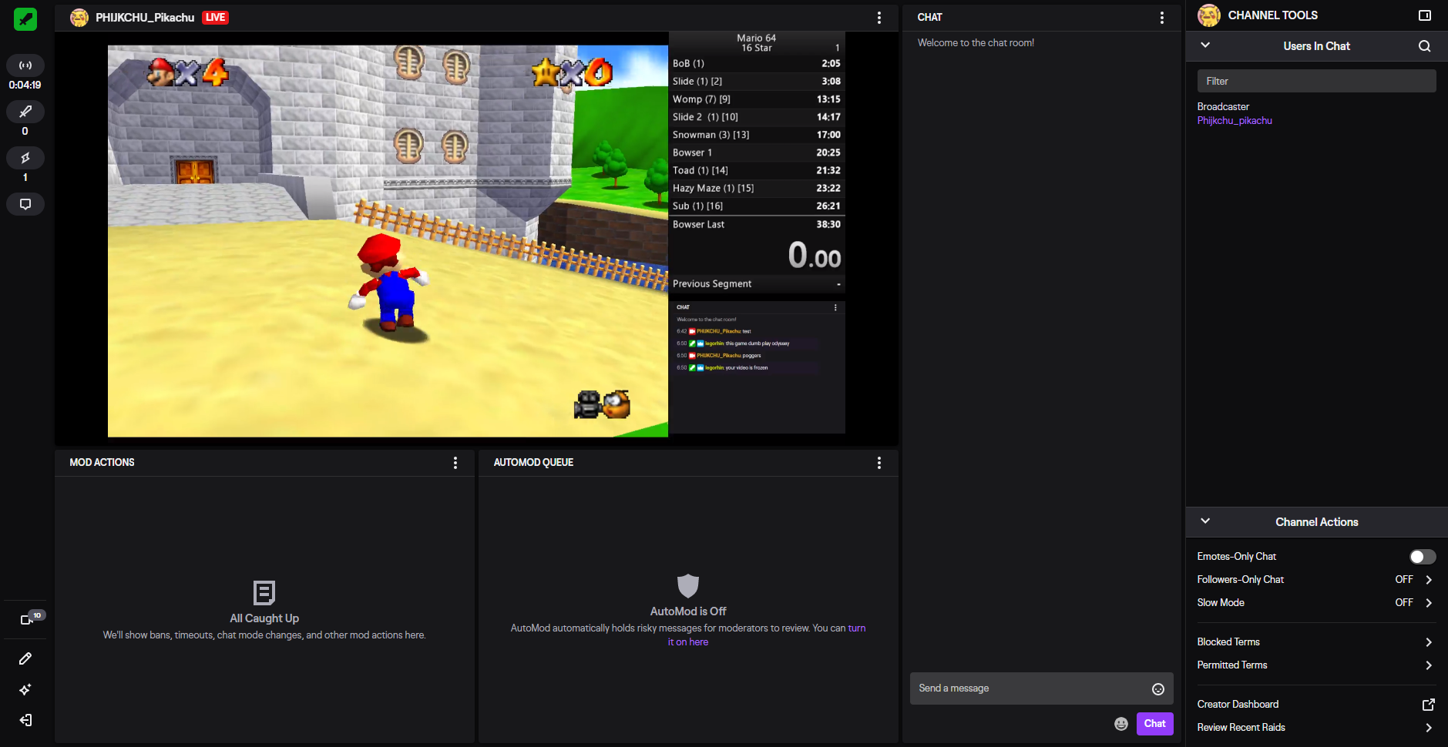Collapse the Channel Actions section
The width and height of the screenshot is (1448, 747).
1205,521
